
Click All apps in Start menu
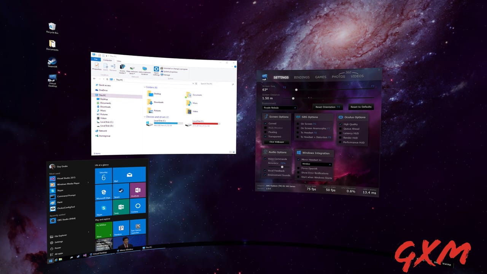pyautogui.click(x=56, y=253)
